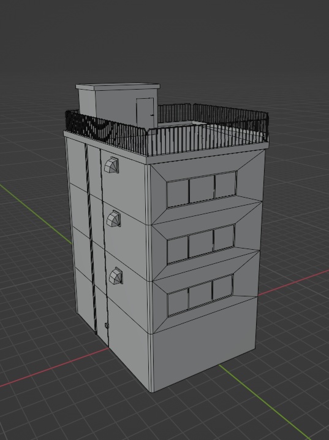
Task: Click the small utility box near the pipe base
Action: click(107, 325)
